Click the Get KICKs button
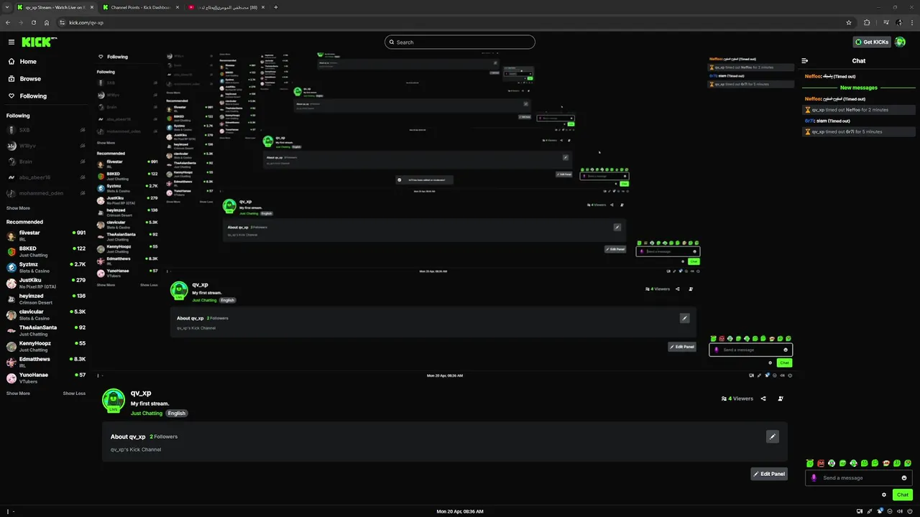920x517 pixels. (x=872, y=42)
